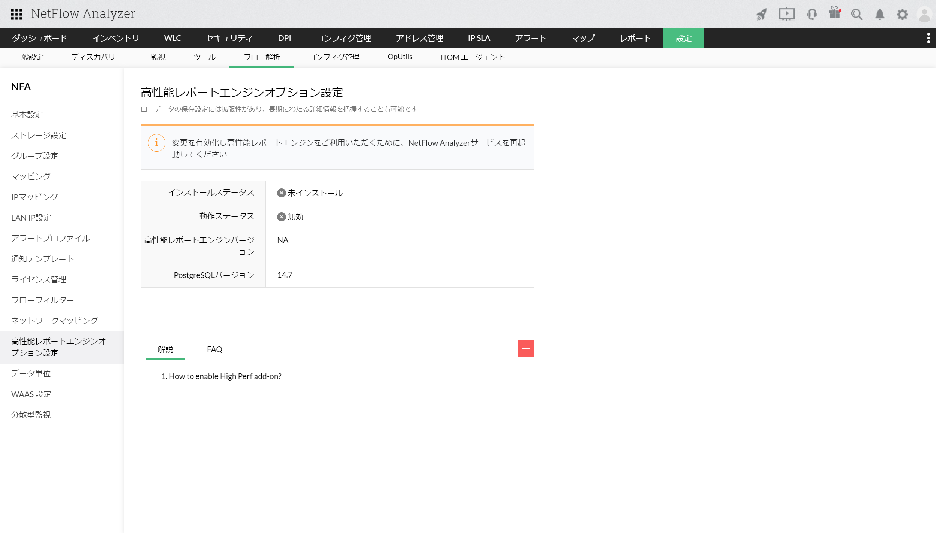Open the three-dot more menu
The image size is (936, 533).
coord(928,38)
